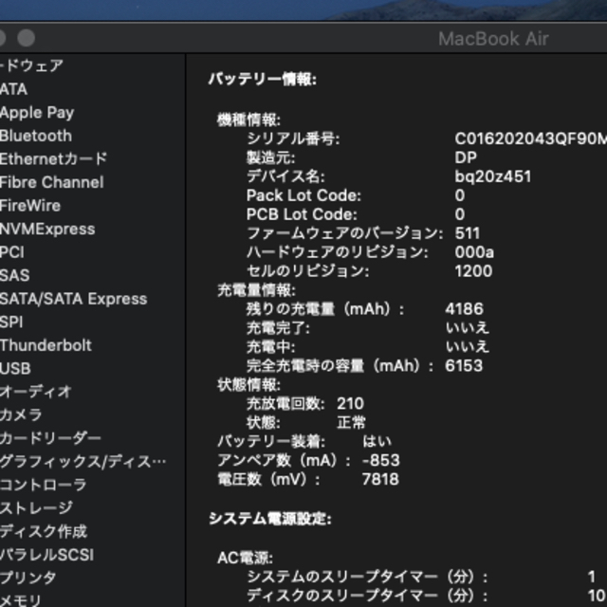Open the オーディオ sidebar entry
Image resolution: width=607 pixels, height=607 pixels.
click(36, 392)
